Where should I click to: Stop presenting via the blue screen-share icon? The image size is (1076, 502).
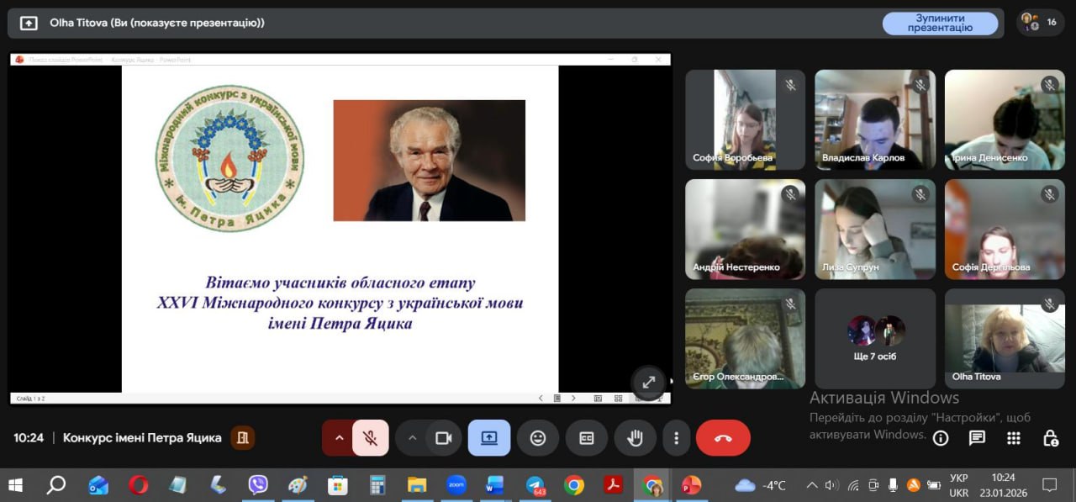488,438
